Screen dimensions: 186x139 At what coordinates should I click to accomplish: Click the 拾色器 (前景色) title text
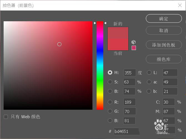18,6
